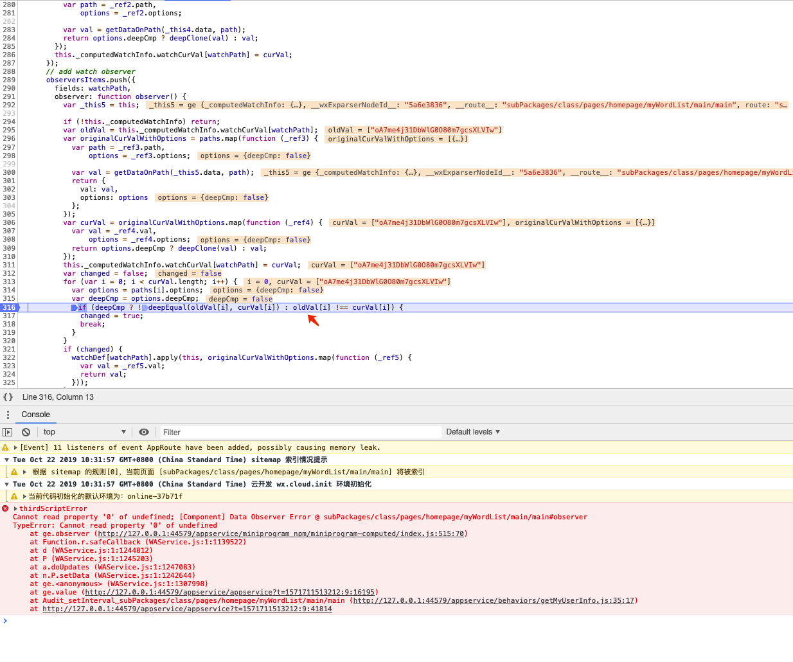
Task: Click the pretty-print curly braces icon
Action: (x=8, y=397)
